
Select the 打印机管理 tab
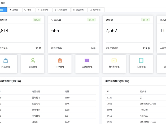click(62, 10)
